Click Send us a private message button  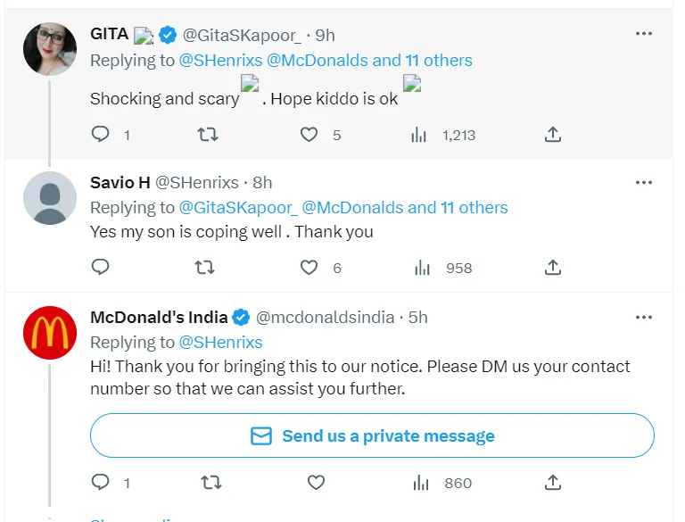tap(372, 436)
